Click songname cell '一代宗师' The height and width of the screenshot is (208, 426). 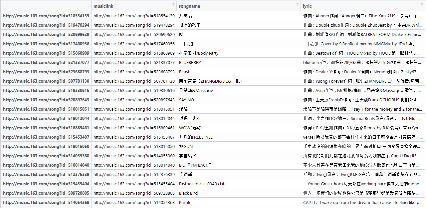click(239, 44)
